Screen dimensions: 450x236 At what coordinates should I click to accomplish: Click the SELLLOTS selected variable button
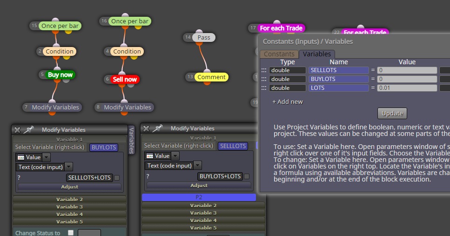pyautogui.click(x=233, y=146)
